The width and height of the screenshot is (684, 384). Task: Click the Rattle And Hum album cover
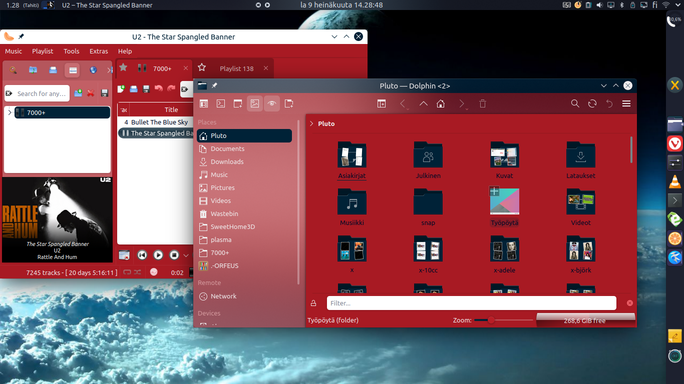[57, 219]
